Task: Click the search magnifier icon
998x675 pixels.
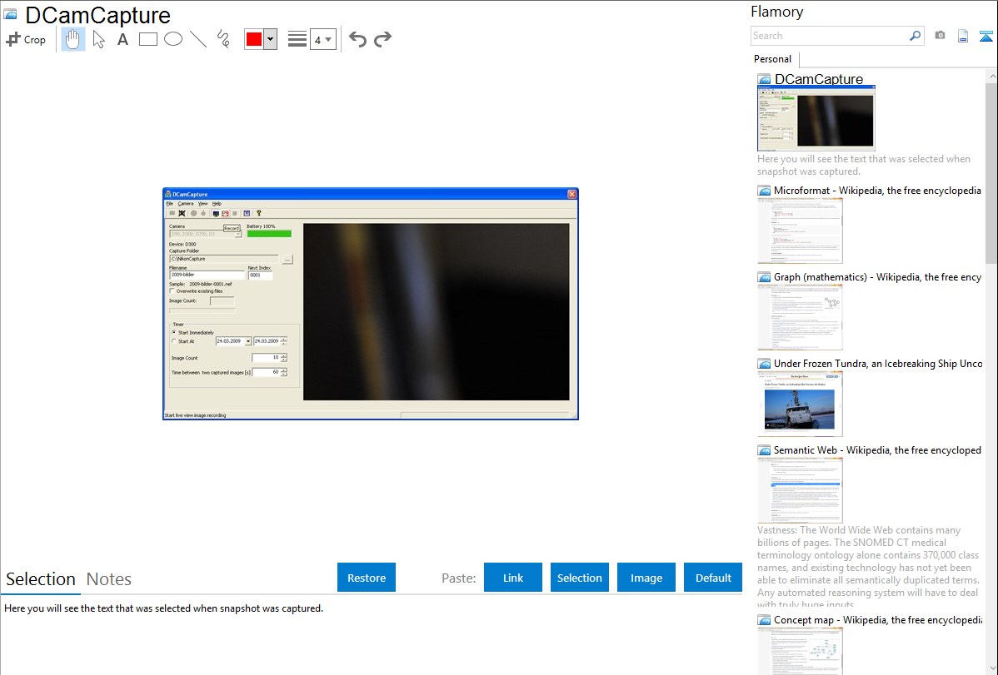Action: [916, 36]
